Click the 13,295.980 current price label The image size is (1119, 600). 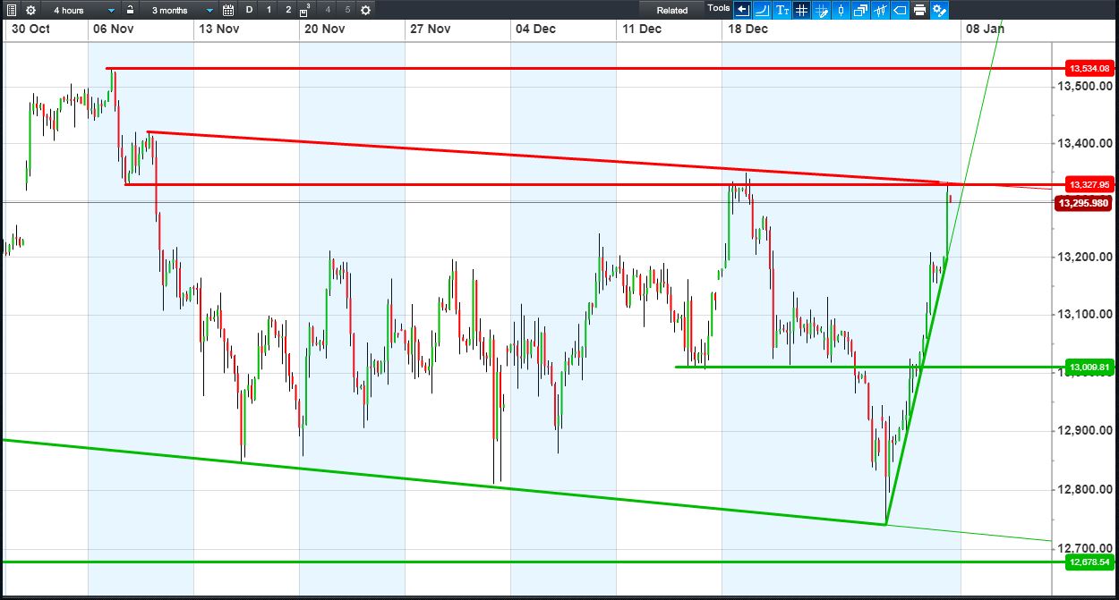pos(1084,203)
